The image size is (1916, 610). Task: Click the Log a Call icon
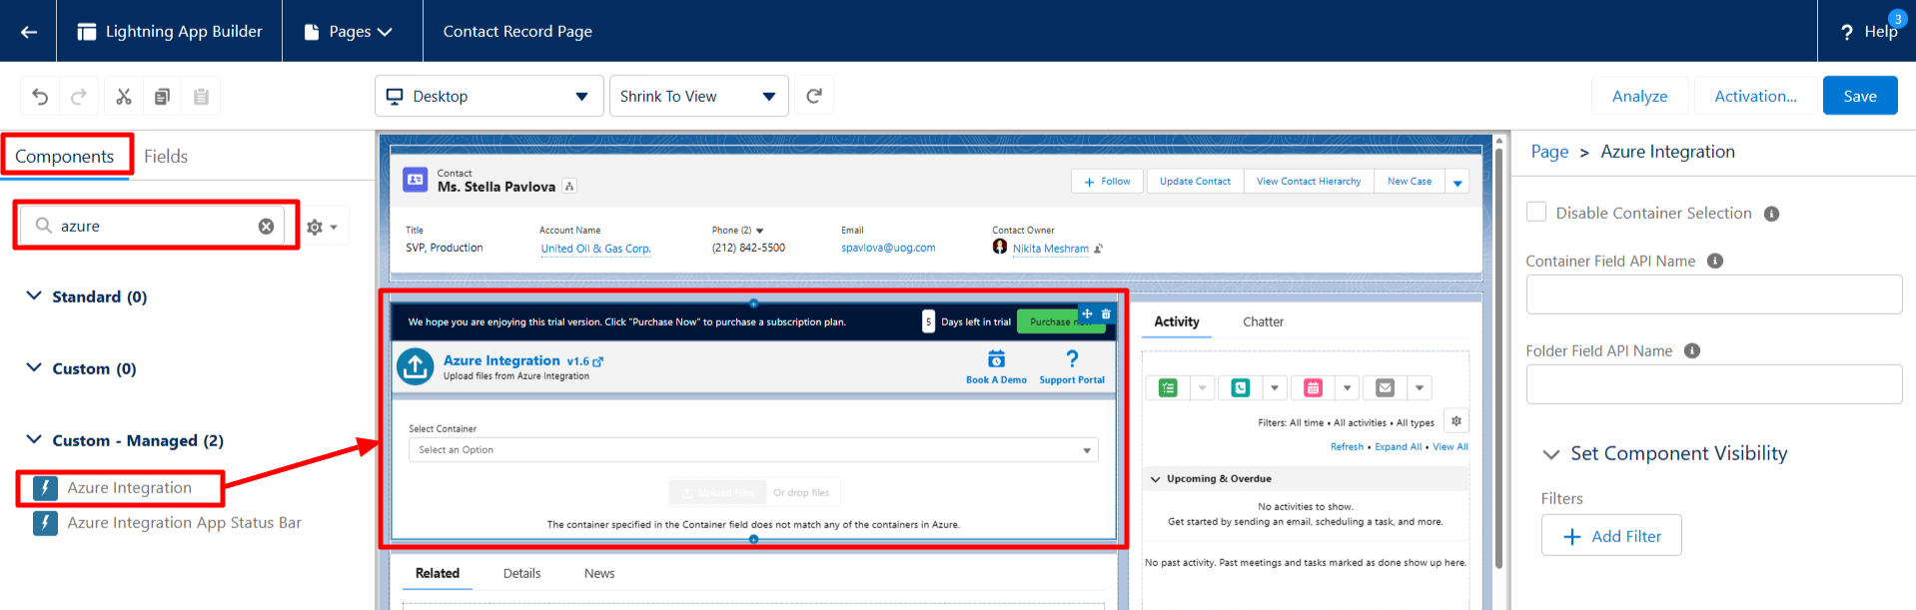[x=1241, y=387]
